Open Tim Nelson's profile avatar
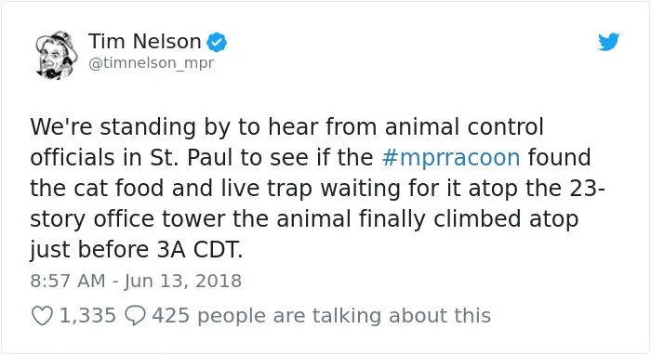 click(x=56, y=55)
